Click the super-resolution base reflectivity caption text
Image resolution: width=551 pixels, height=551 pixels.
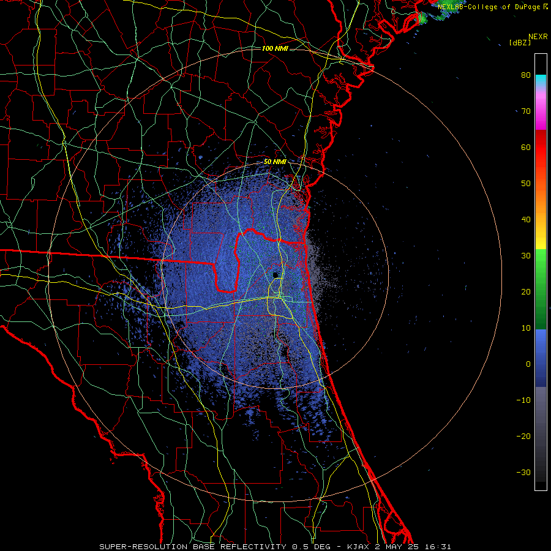275,547
